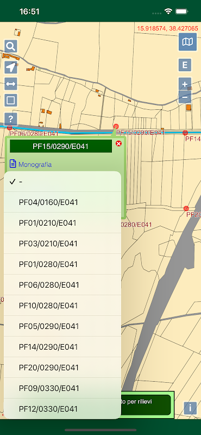Select the horizontal distance measure tool
The image size is (201, 435).
click(x=11, y=84)
